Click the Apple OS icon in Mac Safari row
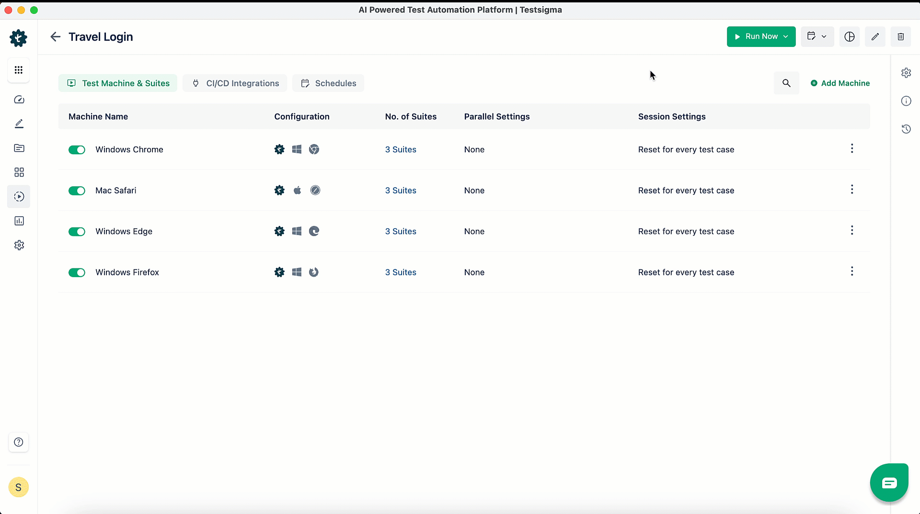Screen dimensions: 920x514 (297, 190)
